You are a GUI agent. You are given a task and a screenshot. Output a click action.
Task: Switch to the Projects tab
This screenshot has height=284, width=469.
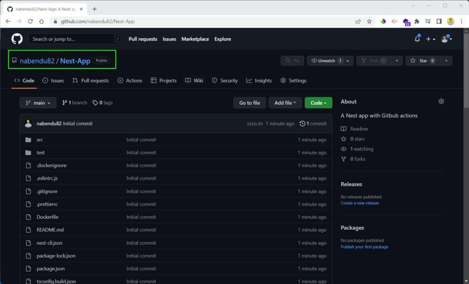(164, 80)
